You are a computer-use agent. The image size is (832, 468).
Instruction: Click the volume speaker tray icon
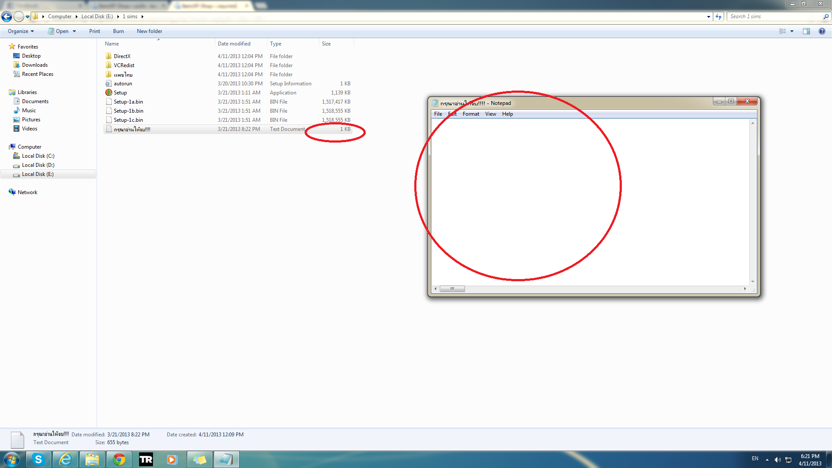(777, 460)
